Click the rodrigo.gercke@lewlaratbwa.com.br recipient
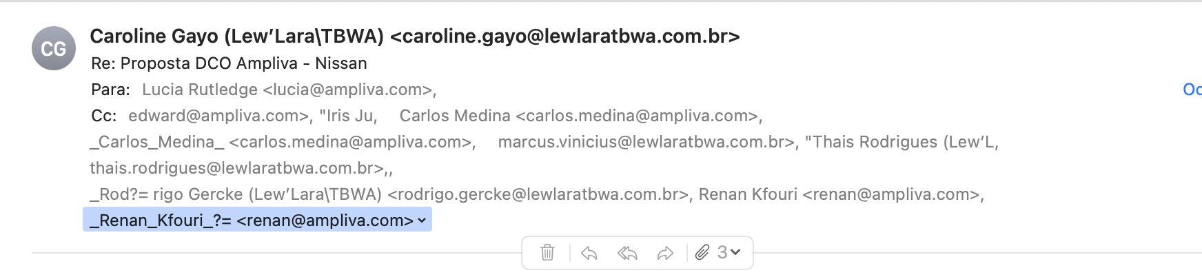Image resolution: width=1202 pixels, height=277 pixels. point(391,194)
